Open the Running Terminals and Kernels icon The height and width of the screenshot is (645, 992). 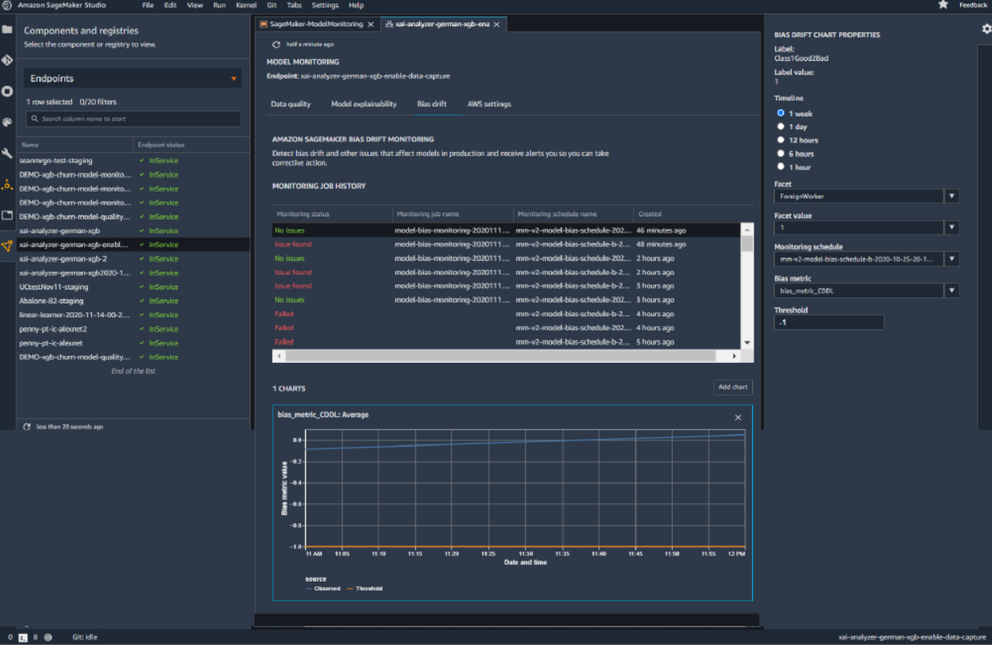point(7,91)
